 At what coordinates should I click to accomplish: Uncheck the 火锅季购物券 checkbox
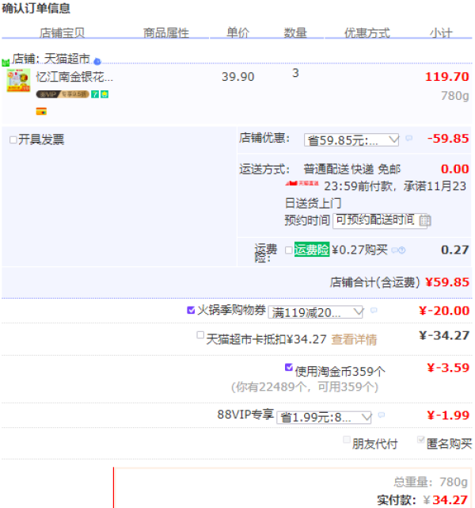coord(191,310)
